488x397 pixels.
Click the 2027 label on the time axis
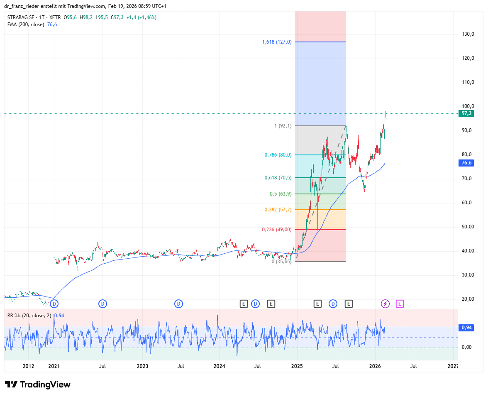pyautogui.click(x=453, y=366)
